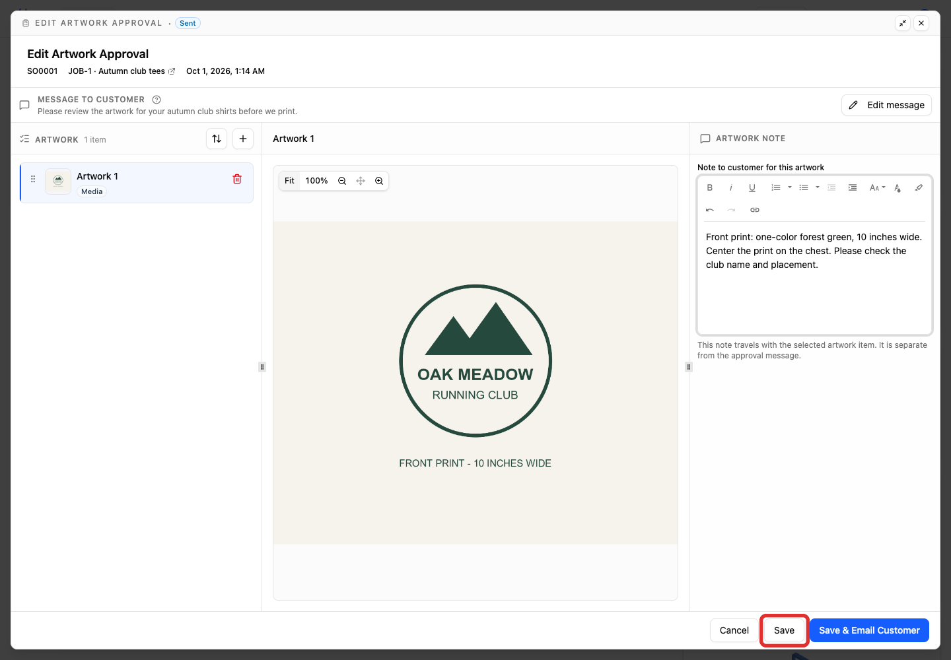Click the date Oct 1, 2026, 1:14 AM
The height and width of the screenshot is (660, 951).
(x=225, y=71)
